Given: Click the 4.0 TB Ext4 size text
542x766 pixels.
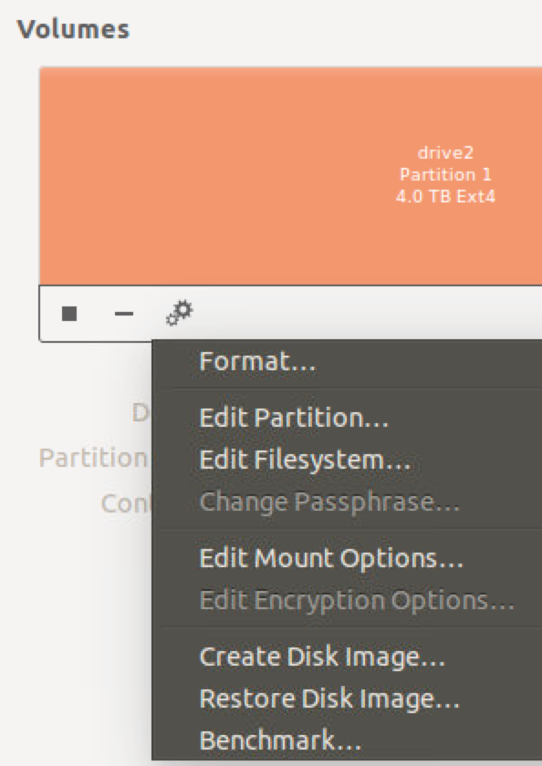Looking at the screenshot, I should tap(445, 196).
